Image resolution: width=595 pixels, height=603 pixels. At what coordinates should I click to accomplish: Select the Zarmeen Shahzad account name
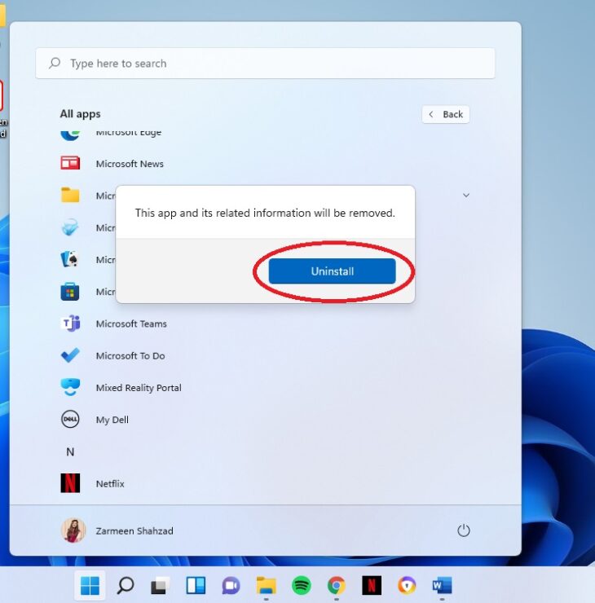134,531
